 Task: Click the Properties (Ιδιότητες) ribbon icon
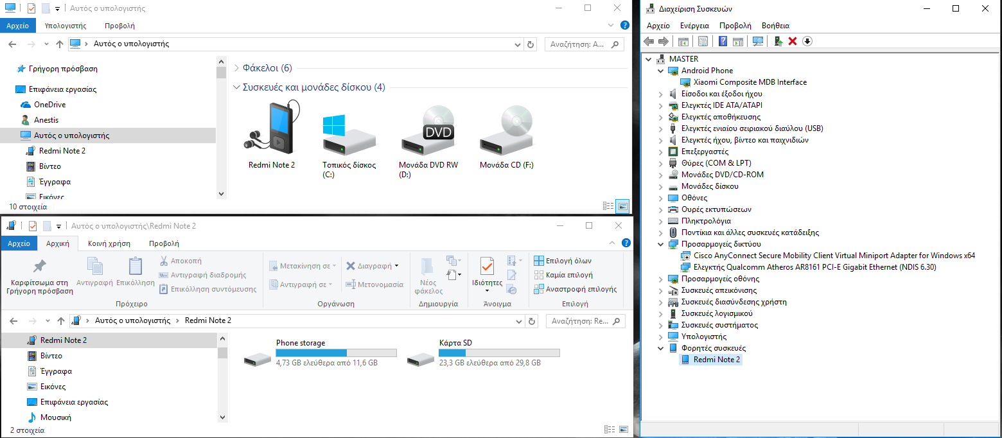pos(487,272)
